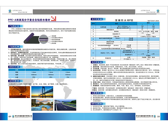Viewport: 168px width, 126px height.
Task: Open the suspension bridge sunset photo
Action: (x=42, y=92)
